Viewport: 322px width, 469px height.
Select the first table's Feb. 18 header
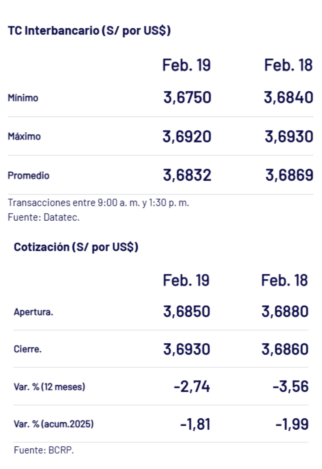[288, 65]
